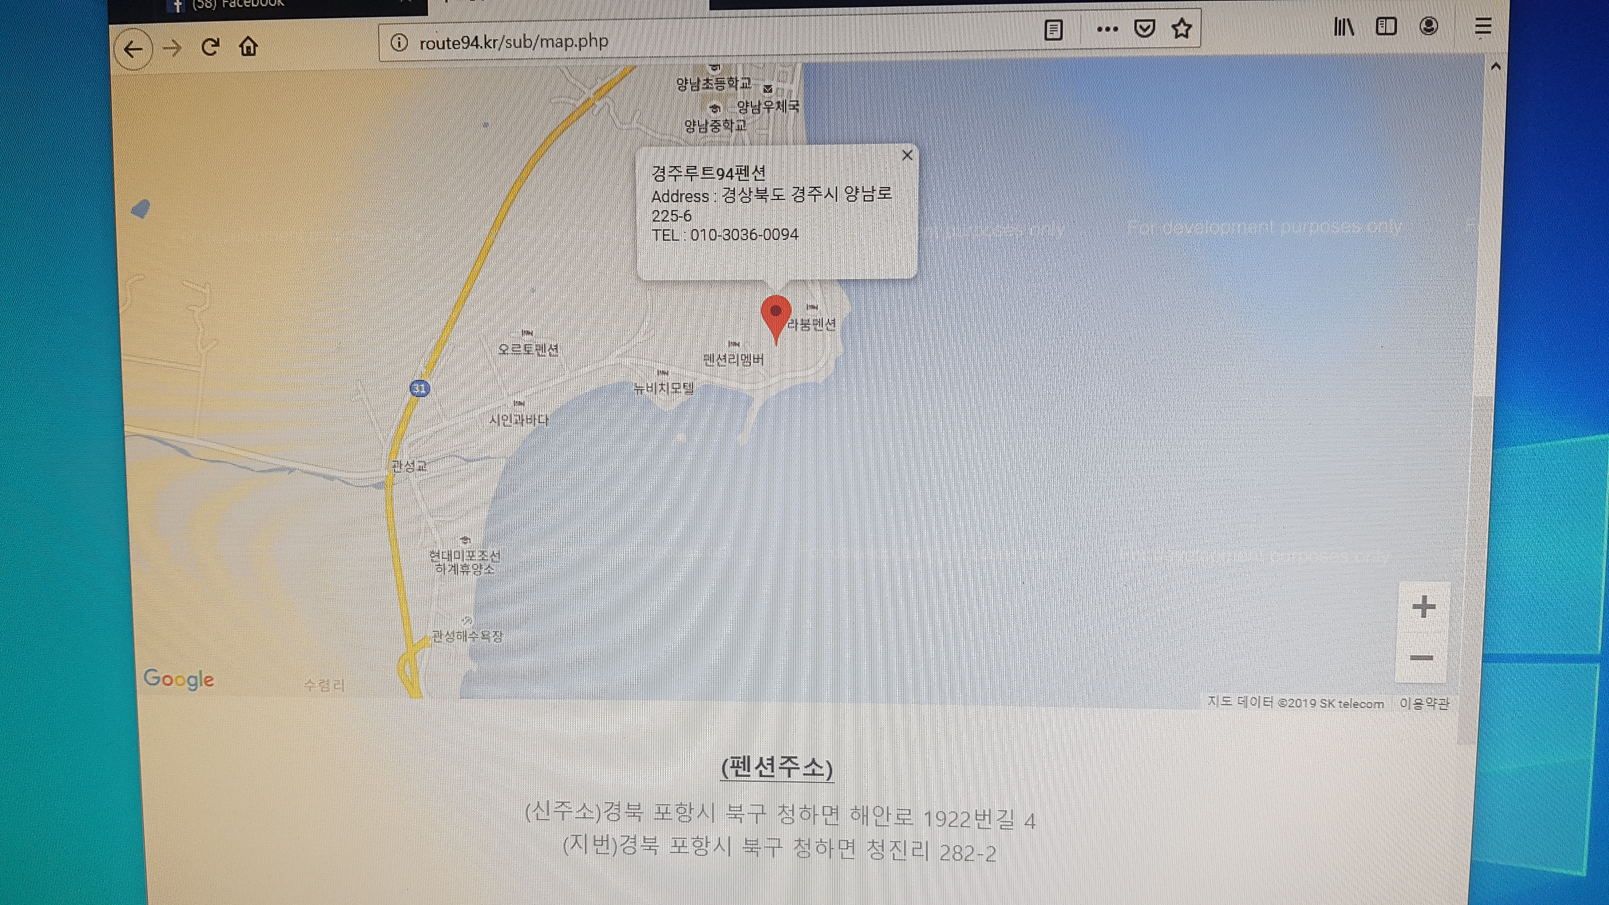
Task: Click the route94.kr address bar field
Action: (687, 42)
